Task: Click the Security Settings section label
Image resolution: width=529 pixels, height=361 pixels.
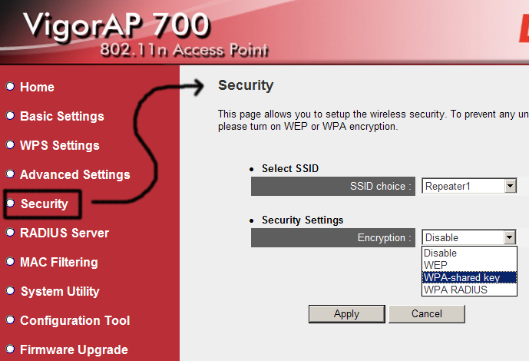Action: click(x=303, y=220)
